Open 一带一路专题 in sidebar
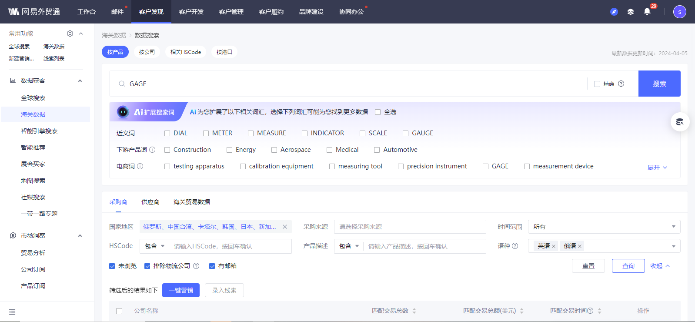 pyautogui.click(x=39, y=214)
